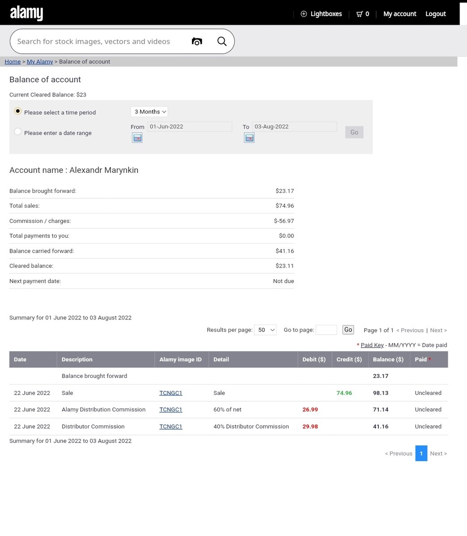Image resolution: width=467 pixels, height=536 pixels.
Task: Click the Balance ($) column header
Action: (x=388, y=360)
